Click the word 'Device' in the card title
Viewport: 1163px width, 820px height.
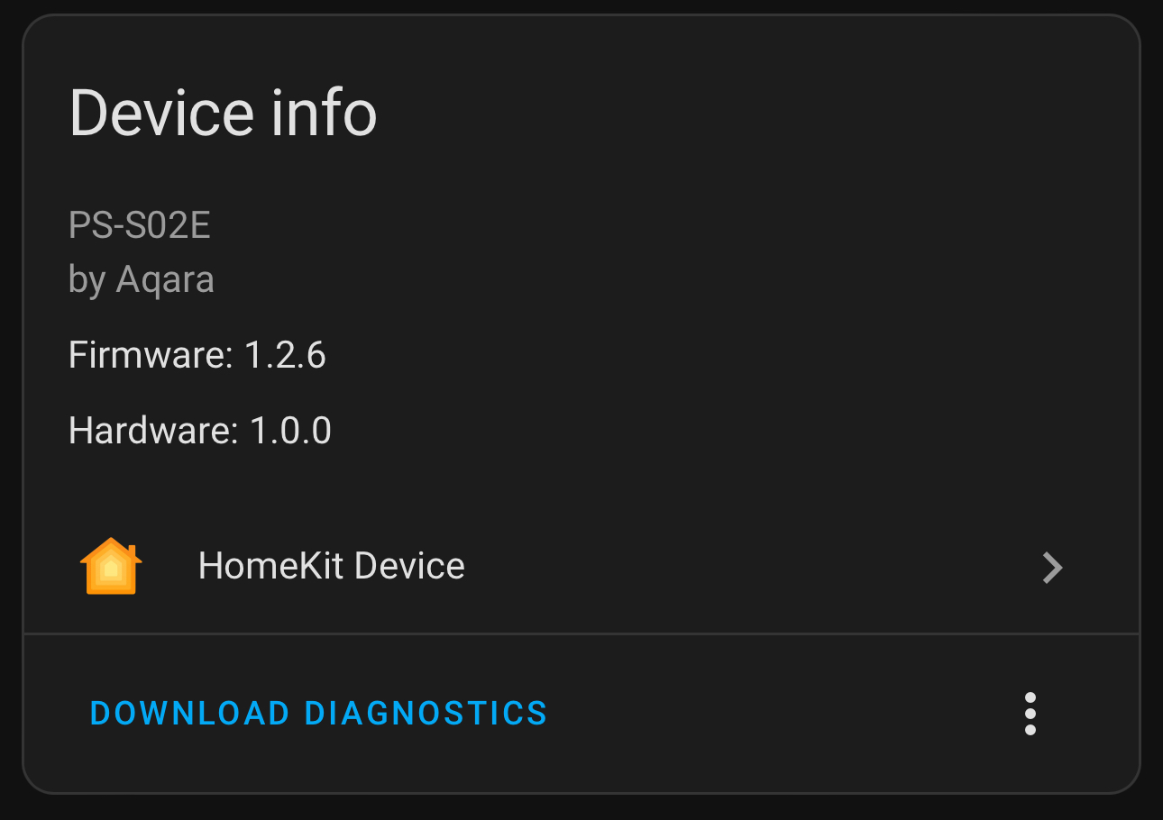coord(162,113)
